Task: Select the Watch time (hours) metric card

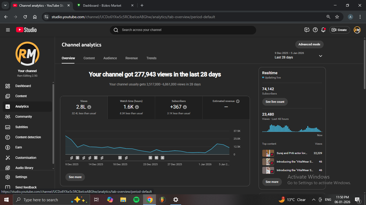Action: coord(131,107)
